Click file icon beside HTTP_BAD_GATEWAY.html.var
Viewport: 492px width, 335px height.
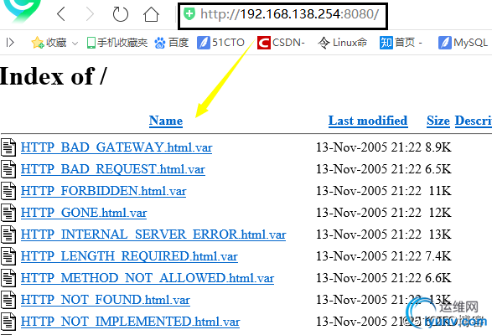(8, 147)
